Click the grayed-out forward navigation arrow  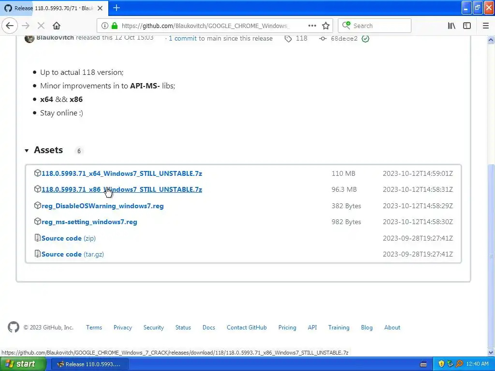[x=26, y=26]
